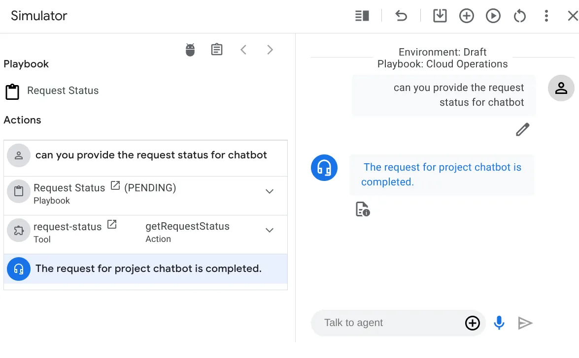The width and height of the screenshot is (579, 358).
Task: Restart the conversation using the refresh icon
Action: 519,16
